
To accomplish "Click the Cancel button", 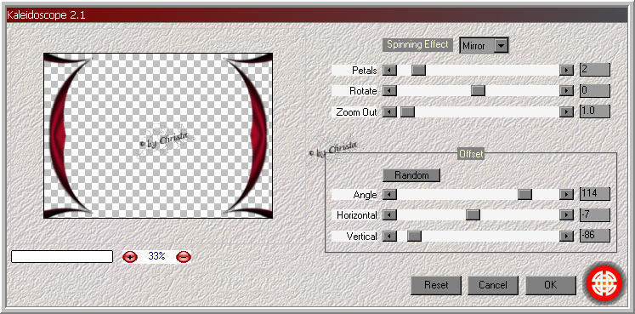I will coord(493,285).
